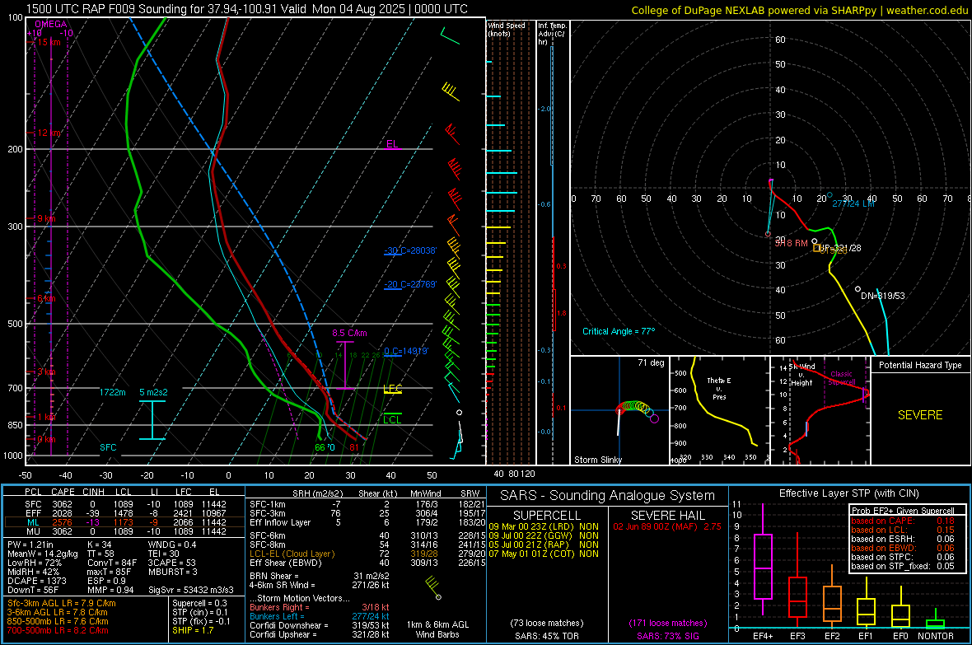
Task: Click the College of DuPage NEXLAB credit text
Action: pos(800,10)
